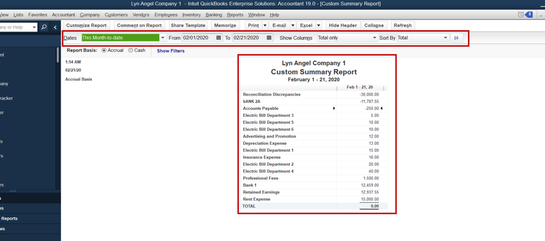Click the Refresh button
Viewport: 545px width, 241px height.
(x=402, y=25)
